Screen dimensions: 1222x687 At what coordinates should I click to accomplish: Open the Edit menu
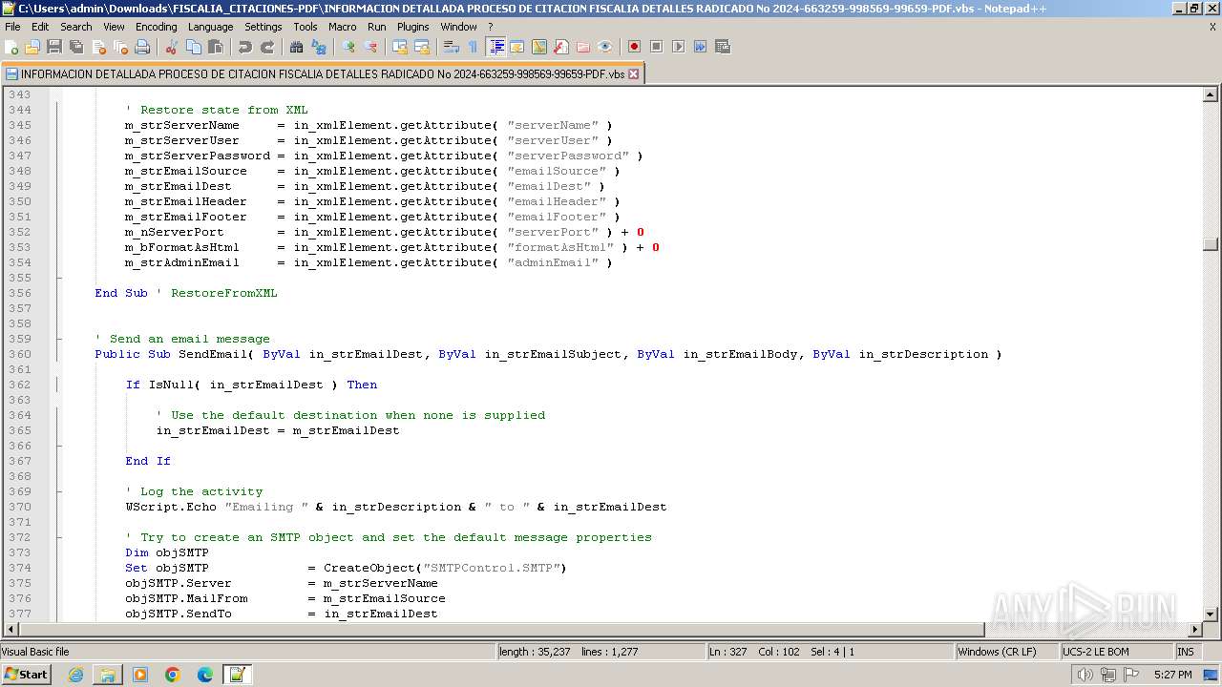coord(40,27)
